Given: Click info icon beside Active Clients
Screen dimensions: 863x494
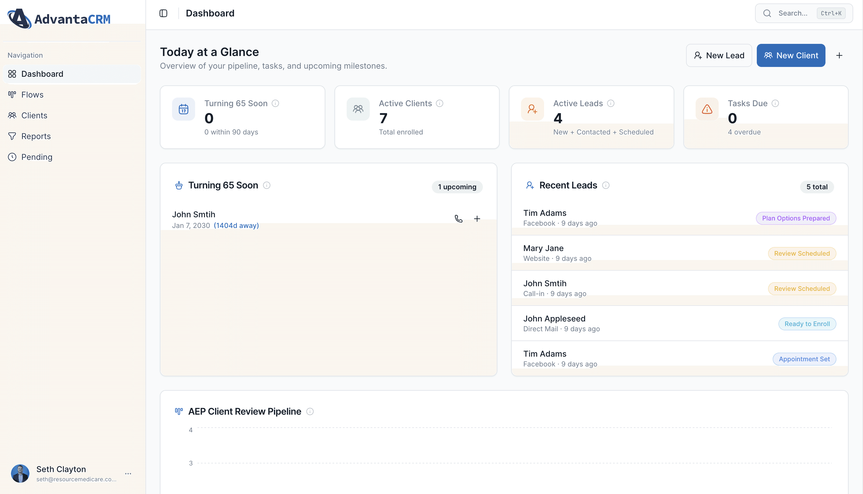Looking at the screenshot, I should pos(440,104).
